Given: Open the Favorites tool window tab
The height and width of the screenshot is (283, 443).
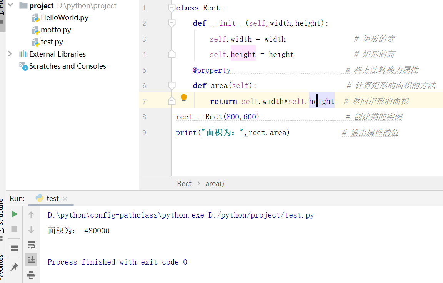Looking at the screenshot, I should (2, 268).
